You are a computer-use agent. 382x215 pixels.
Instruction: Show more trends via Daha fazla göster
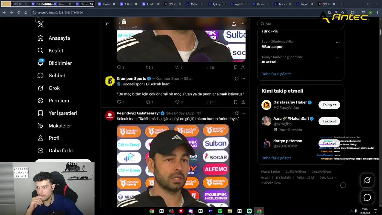276,74
